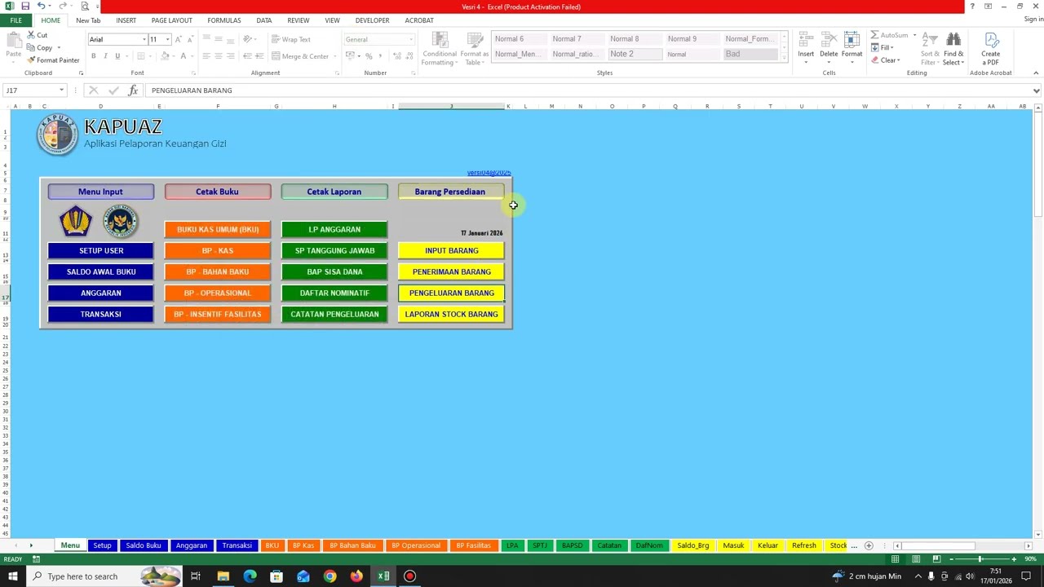Add a new sheet with plus icon
The height and width of the screenshot is (587, 1044).
click(x=869, y=545)
